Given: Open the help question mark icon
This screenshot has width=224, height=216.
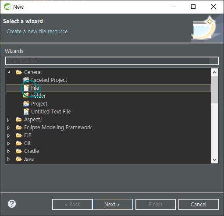Looking at the screenshot, I should (x=12, y=204).
